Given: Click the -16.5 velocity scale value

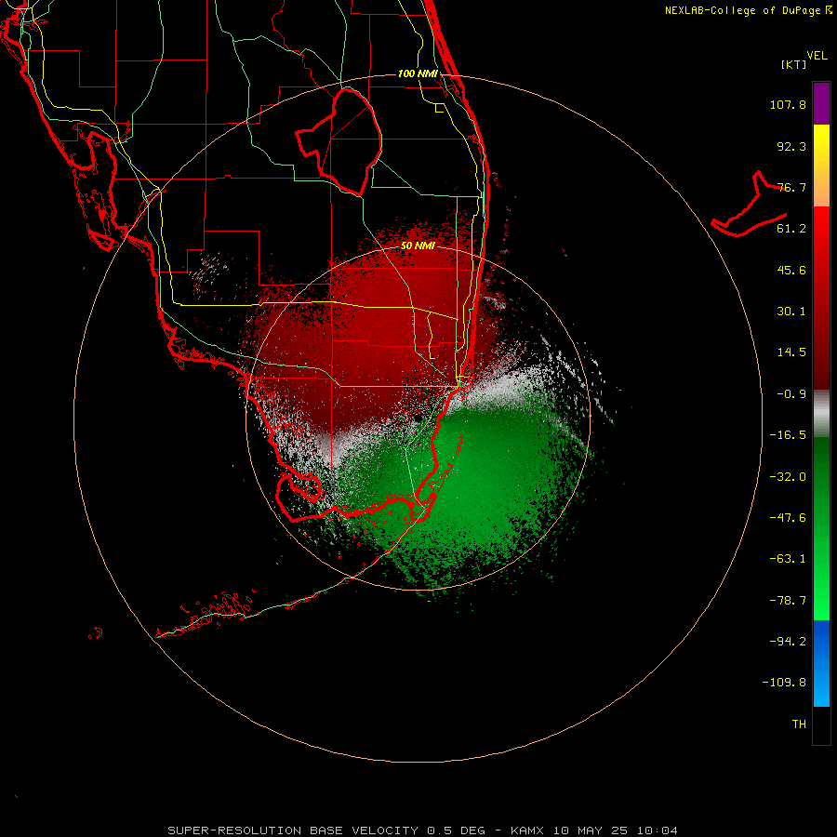Looking at the screenshot, I should point(788,435).
